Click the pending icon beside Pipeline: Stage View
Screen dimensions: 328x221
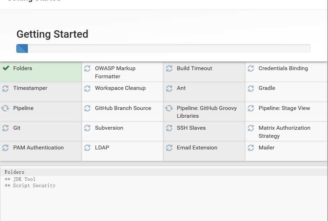(x=251, y=108)
